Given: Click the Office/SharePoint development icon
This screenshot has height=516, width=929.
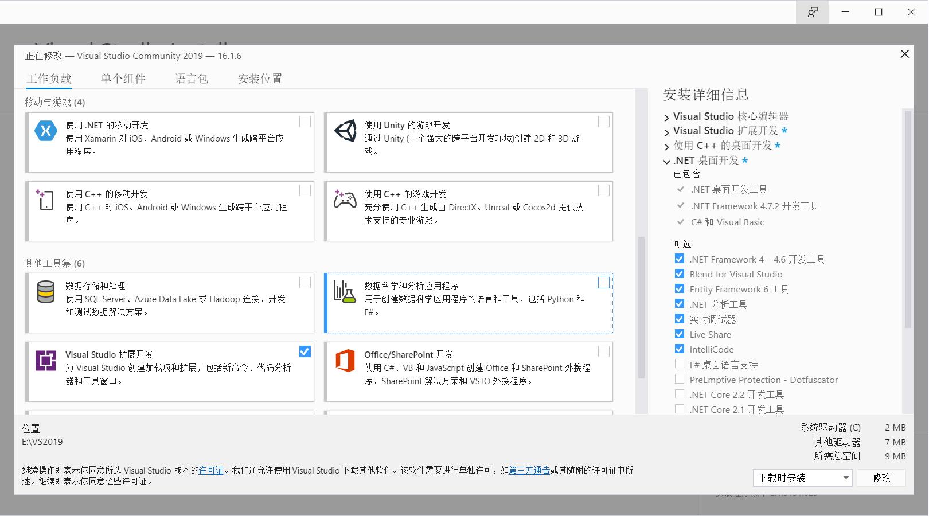Looking at the screenshot, I should coord(345,361).
